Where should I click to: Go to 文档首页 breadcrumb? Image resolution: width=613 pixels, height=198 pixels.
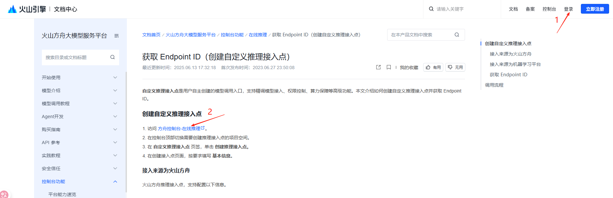(151, 35)
